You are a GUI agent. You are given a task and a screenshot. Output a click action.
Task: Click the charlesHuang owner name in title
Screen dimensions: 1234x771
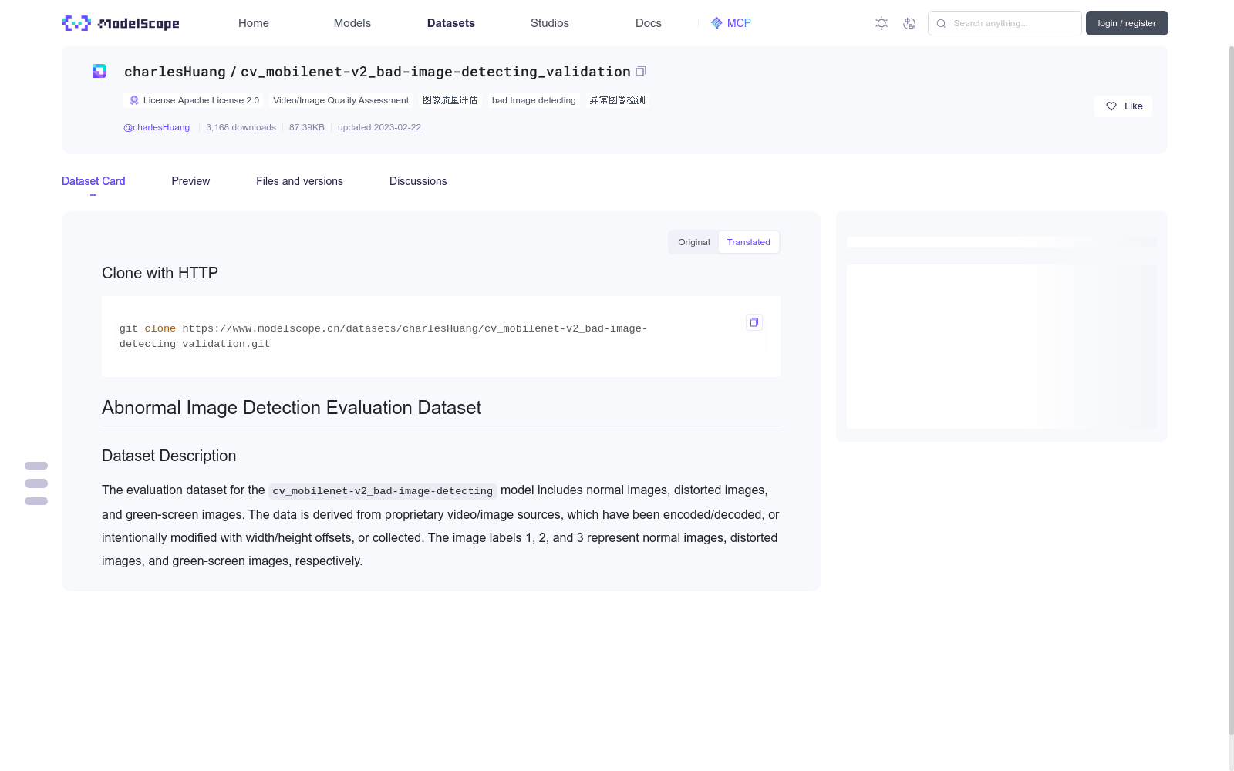(x=175, y=72)
